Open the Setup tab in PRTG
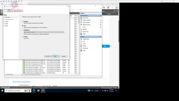This screenshot has height=101, width=179. [x=109, y=14]
